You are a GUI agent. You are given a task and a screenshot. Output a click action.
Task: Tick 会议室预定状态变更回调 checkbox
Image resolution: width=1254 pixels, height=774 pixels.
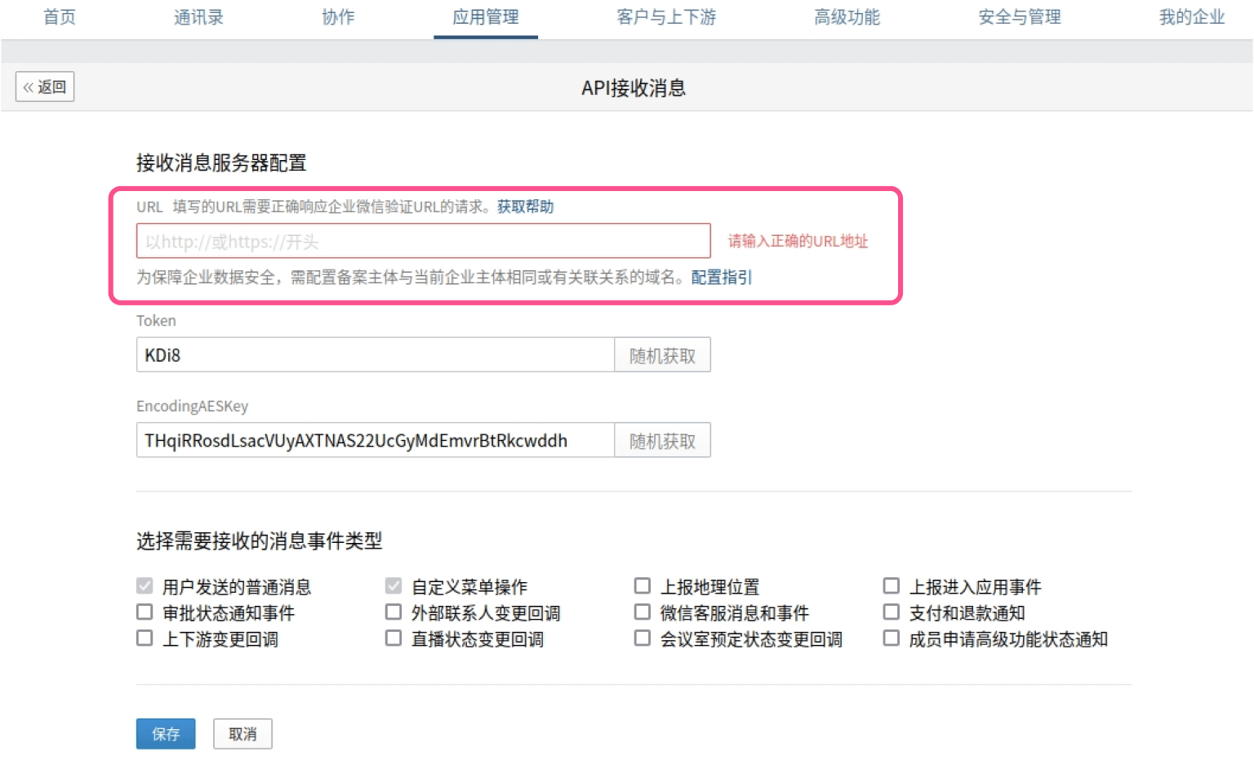click(x=643, y=638)
